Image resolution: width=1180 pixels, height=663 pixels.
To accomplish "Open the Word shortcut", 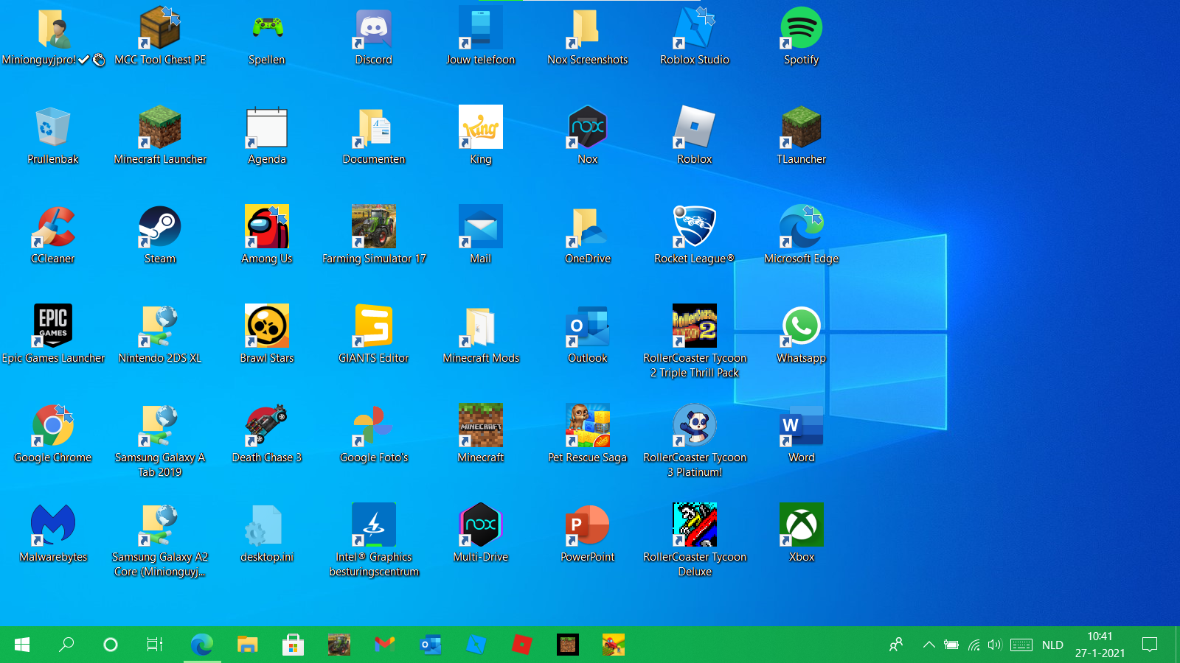I will pos(801,435).
